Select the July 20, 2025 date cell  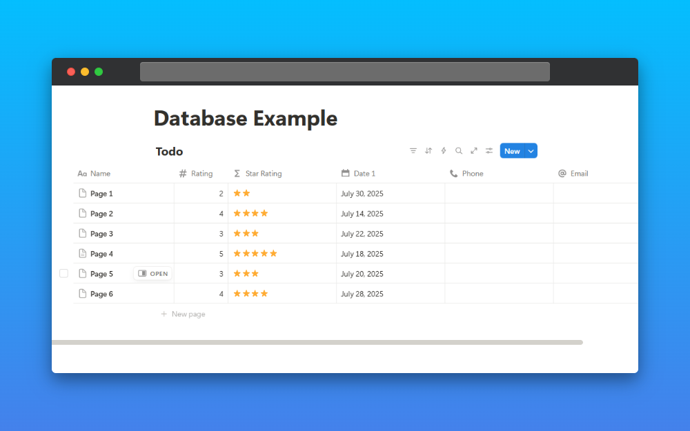point(391,274)
